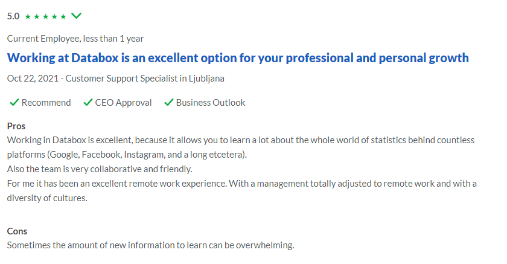
Task: Expand the rating breakdown chevron
Action: coord(76,16)
